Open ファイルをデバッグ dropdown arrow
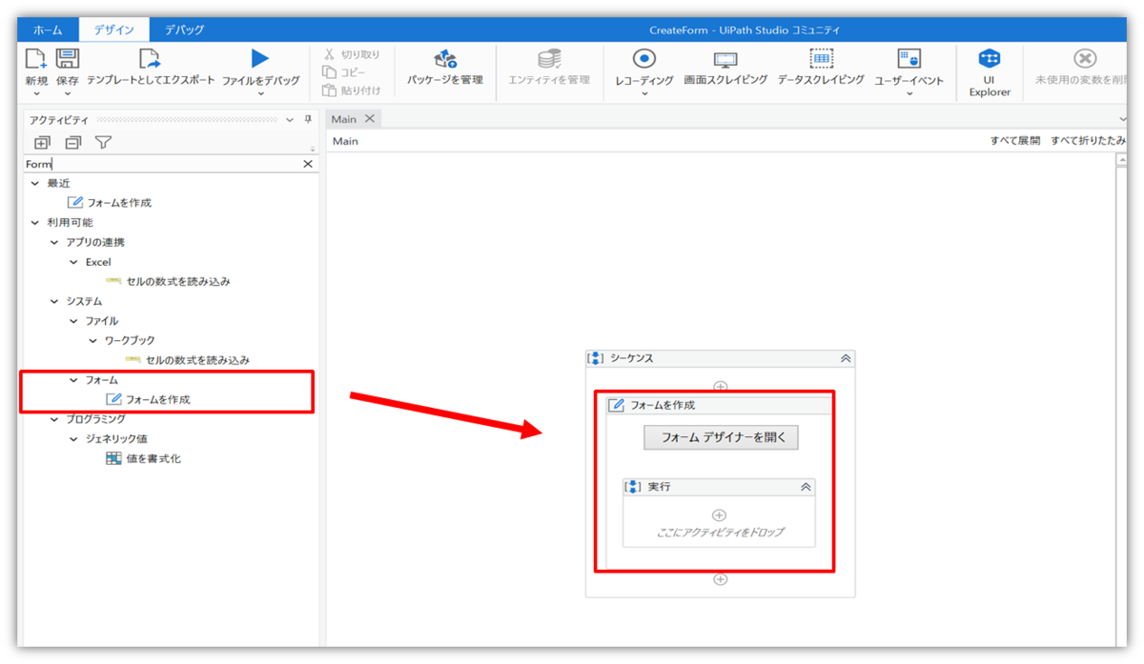 [x=260, y=94]
